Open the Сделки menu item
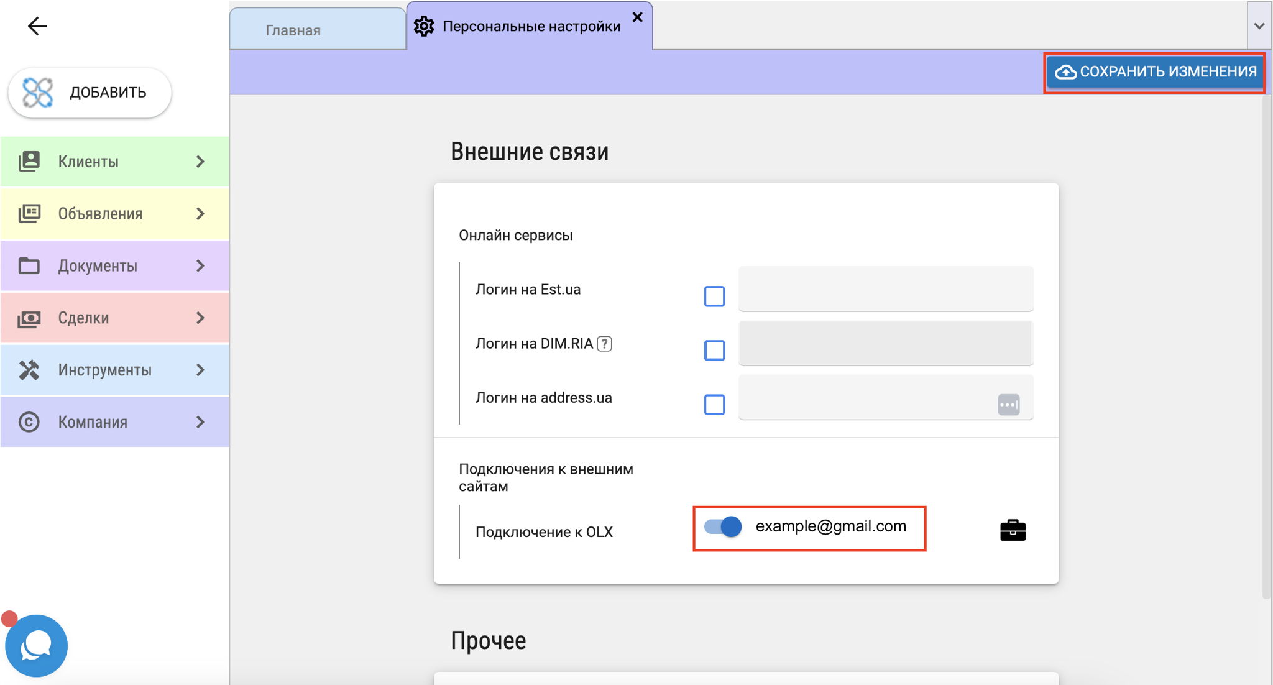 point(115,318)
